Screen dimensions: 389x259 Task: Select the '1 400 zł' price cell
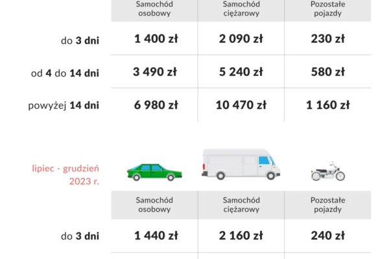[x=156, y=39]
